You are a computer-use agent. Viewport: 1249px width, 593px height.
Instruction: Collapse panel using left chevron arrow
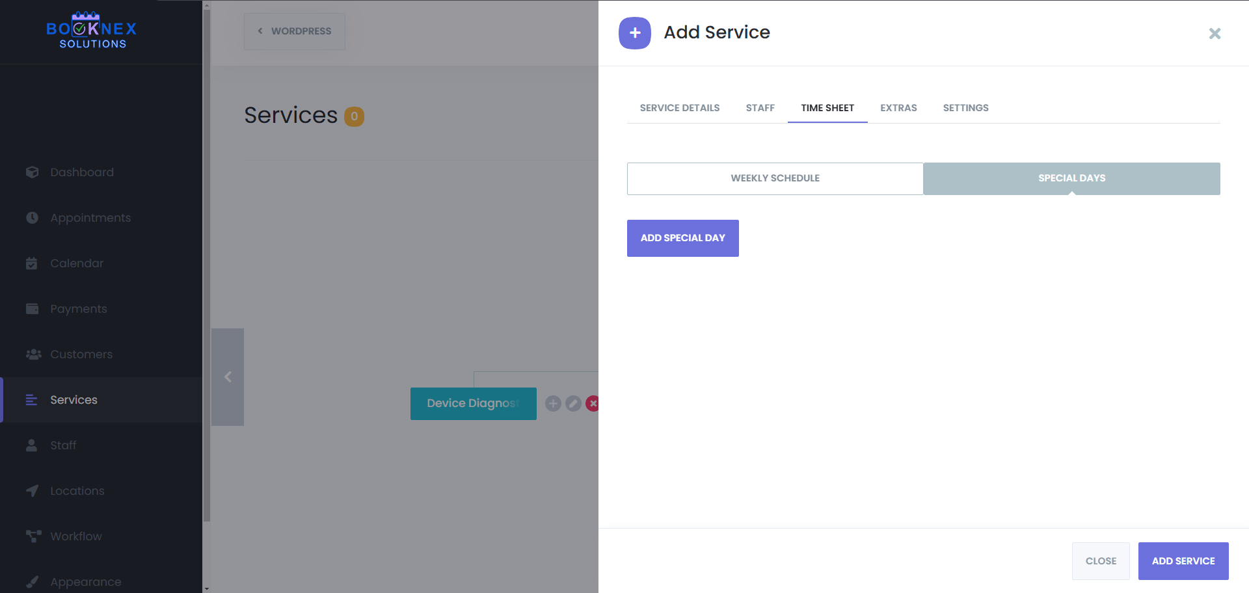click(x=228, y=377)
